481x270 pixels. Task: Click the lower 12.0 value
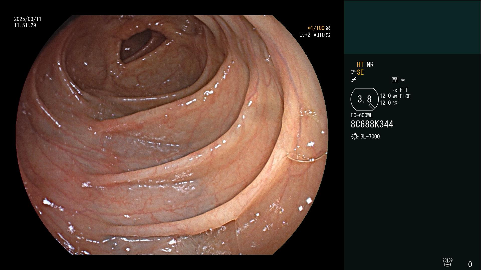pyautogui.click(x=385, y=103)
